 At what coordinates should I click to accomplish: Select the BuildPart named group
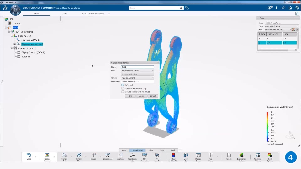pos(26,57)
